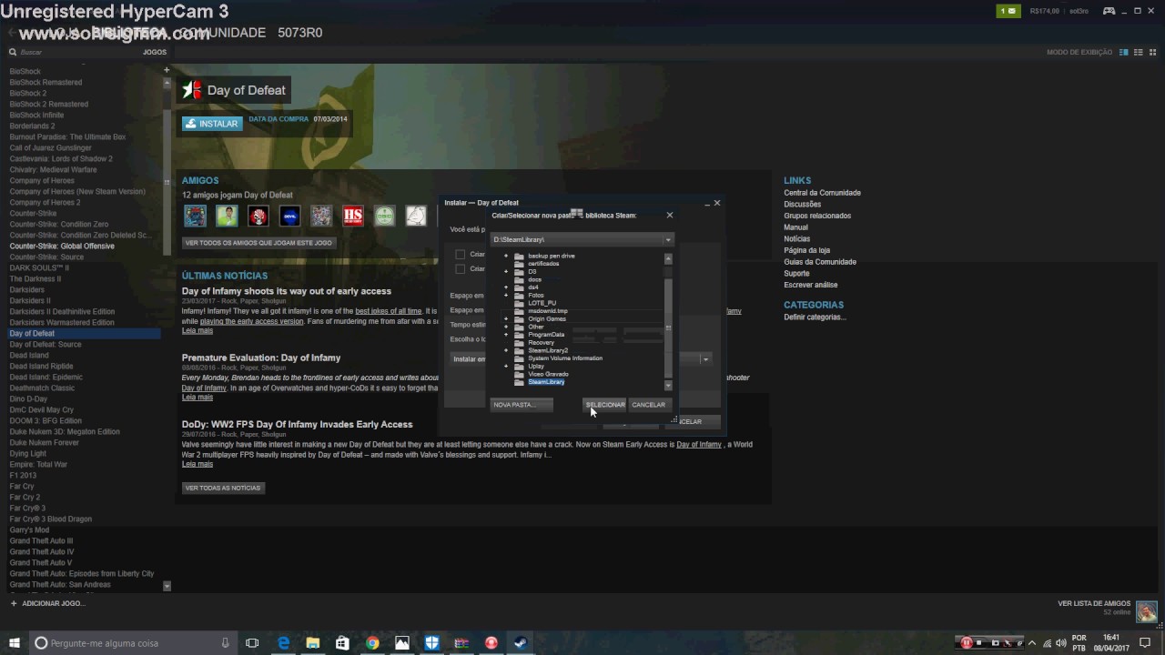Open the green-background friend avatar
This screenshot has width=1165, height=655.
(x=227, y=216)
